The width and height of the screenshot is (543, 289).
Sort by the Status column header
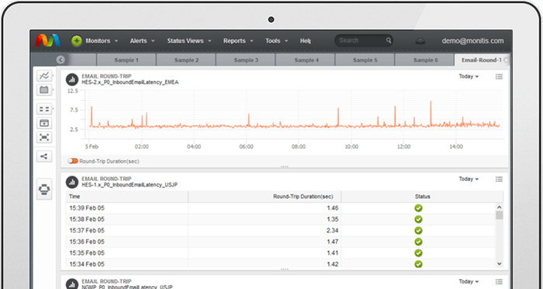pyautogui.click(x=423, y=197)
